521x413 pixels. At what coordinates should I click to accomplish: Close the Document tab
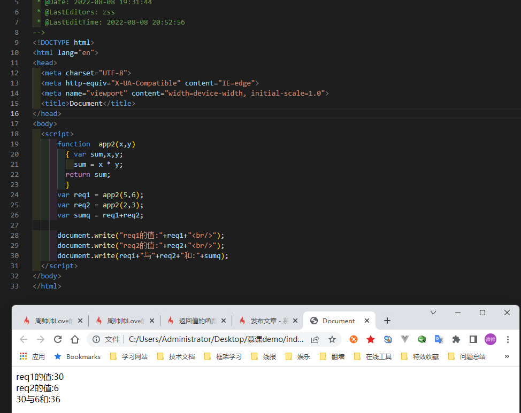point(367,321)
